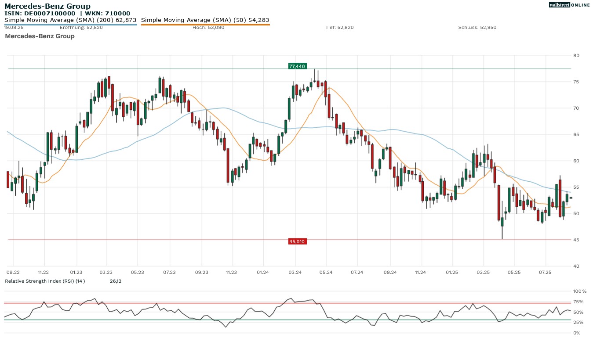593x345 pixels.
Task: Click the Eröffnung: 52,820 value
Action: (81, 27)
